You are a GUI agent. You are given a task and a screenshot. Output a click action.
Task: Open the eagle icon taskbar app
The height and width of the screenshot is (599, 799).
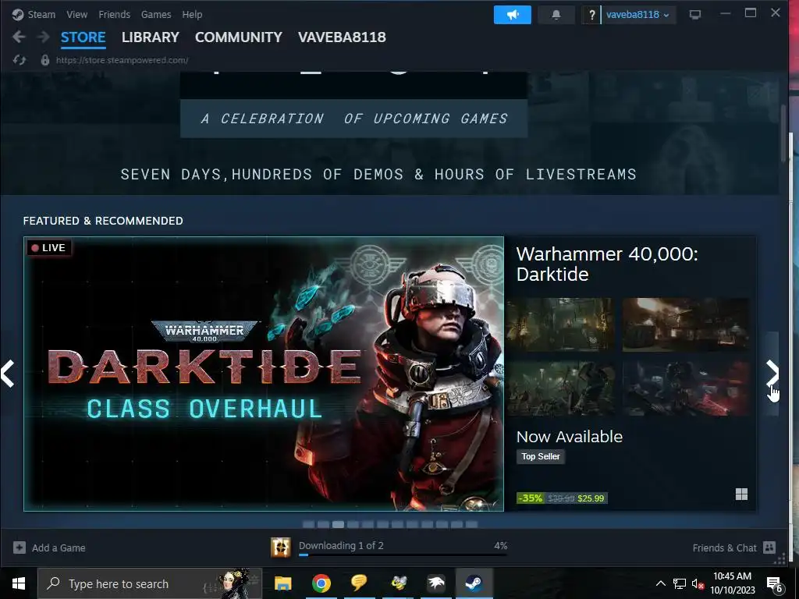click(436, 583)
